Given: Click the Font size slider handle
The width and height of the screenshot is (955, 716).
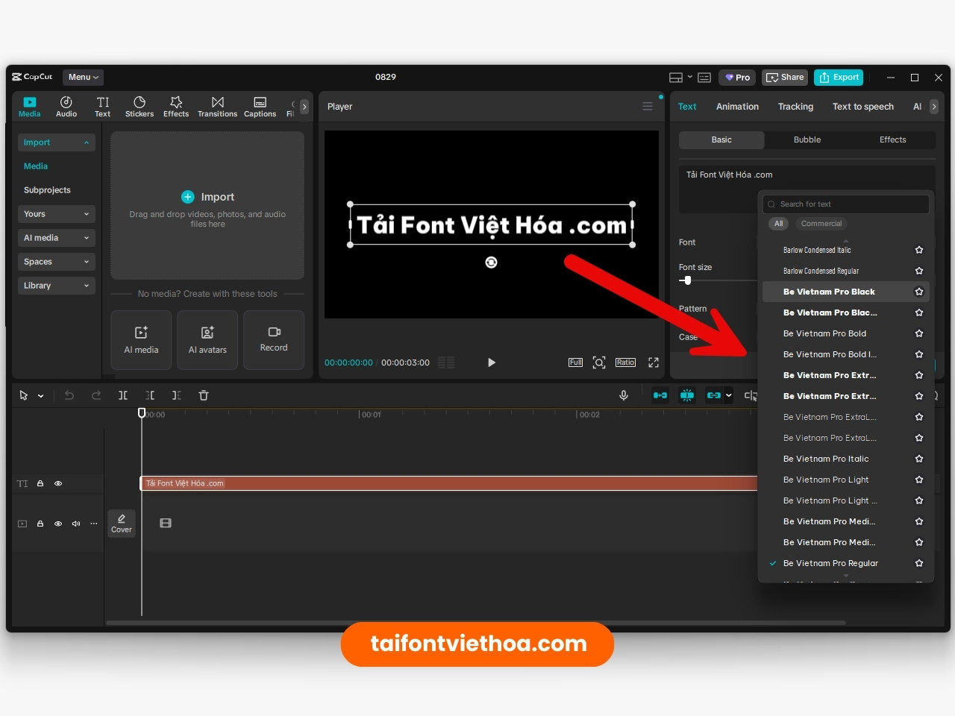Looking at the screenshot, I should click(x=687, y=280).
